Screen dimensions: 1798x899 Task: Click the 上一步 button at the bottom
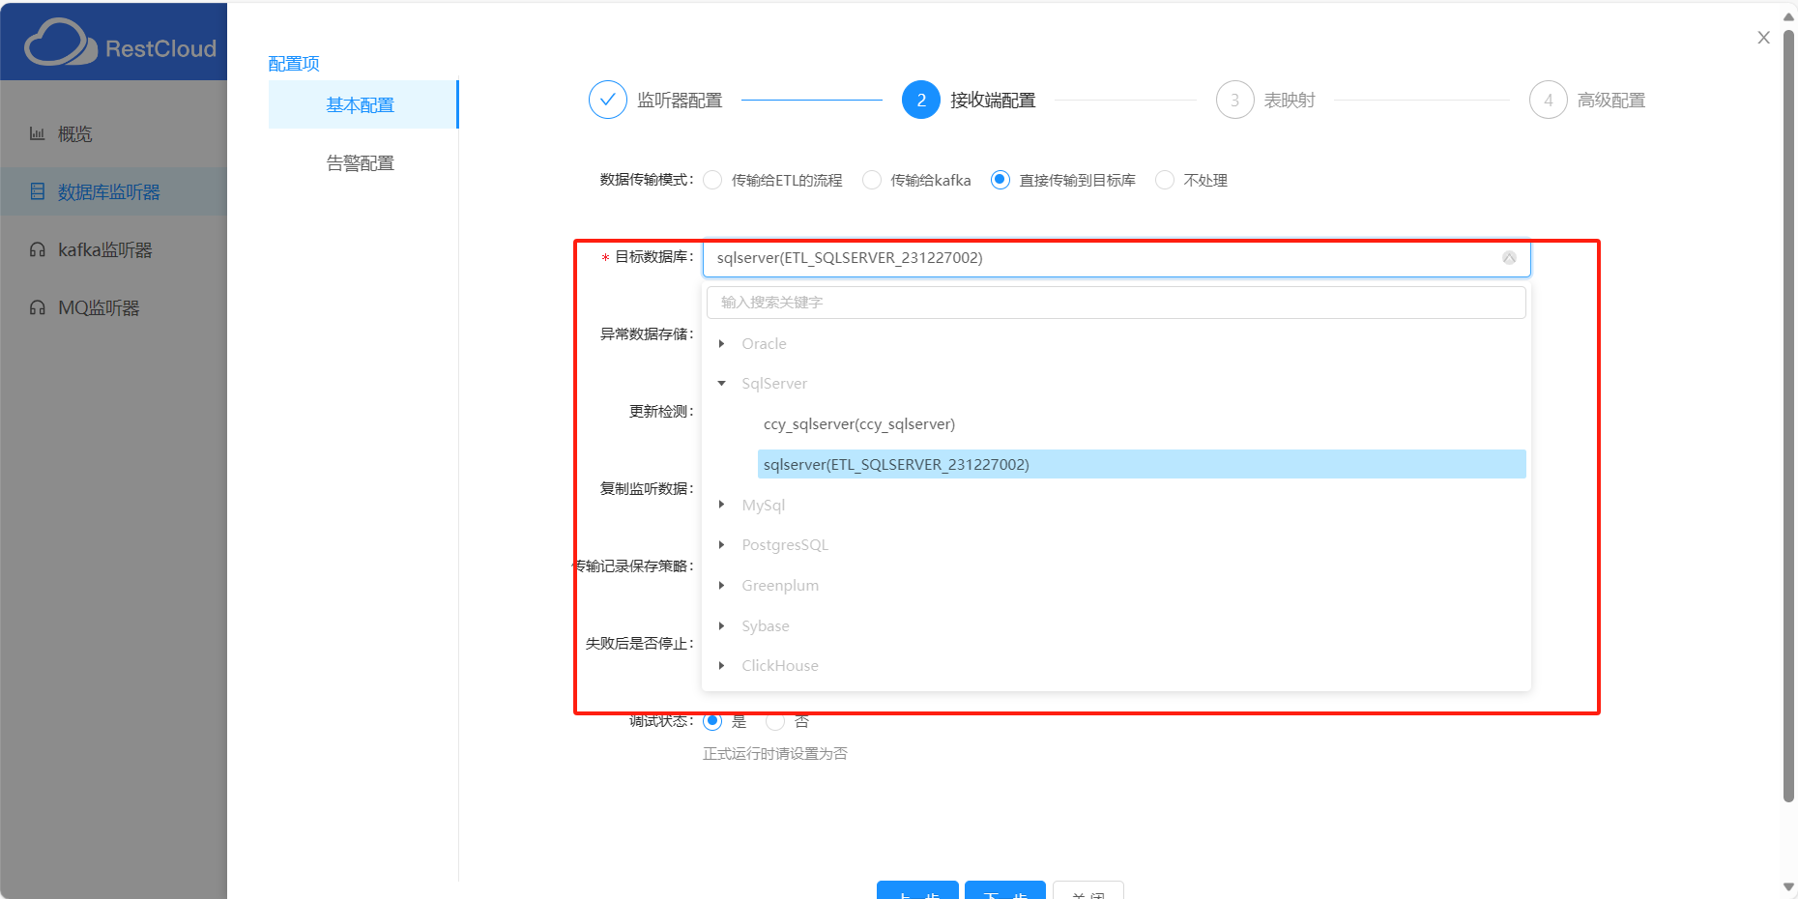917,891
